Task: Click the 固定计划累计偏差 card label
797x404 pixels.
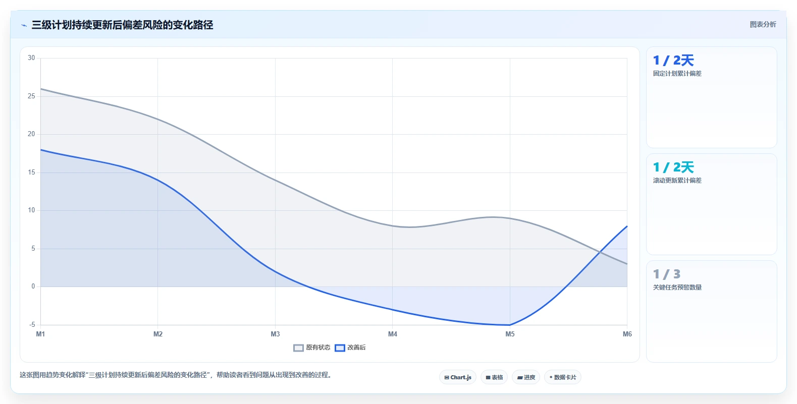Action: click(x=677, y=74)
